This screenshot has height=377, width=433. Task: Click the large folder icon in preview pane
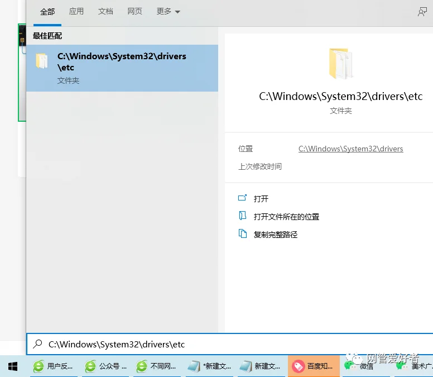(340, 63)
